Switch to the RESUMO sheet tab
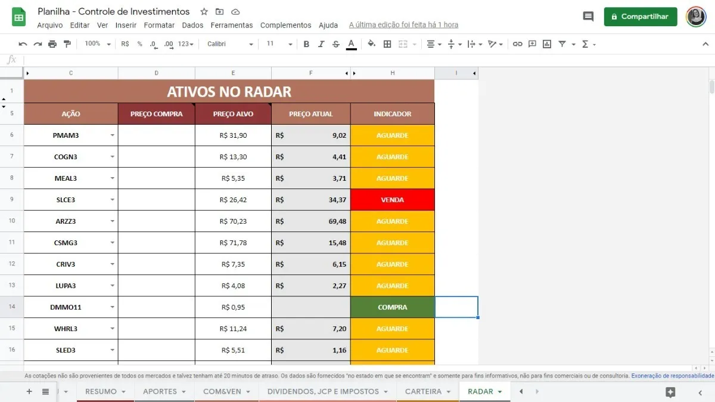Screen dimensions: 715x402 coord(105,391)
